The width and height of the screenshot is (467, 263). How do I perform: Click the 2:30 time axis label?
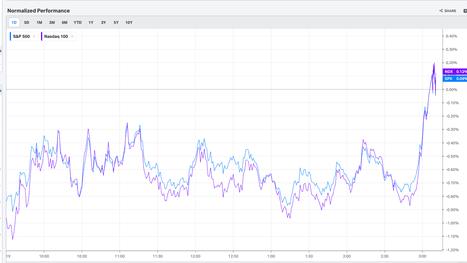click(385, 256)
